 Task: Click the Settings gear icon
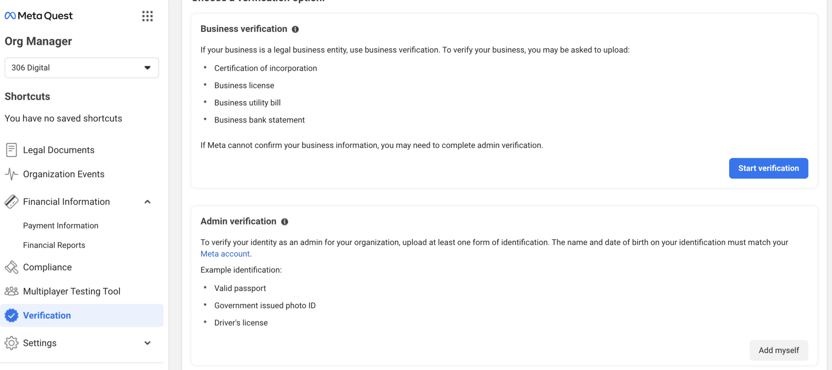[x=11, y=343]
